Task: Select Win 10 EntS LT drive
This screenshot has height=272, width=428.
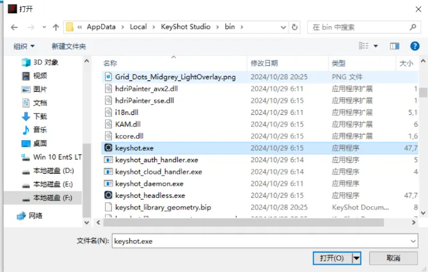Action: (x=51, y=157)
